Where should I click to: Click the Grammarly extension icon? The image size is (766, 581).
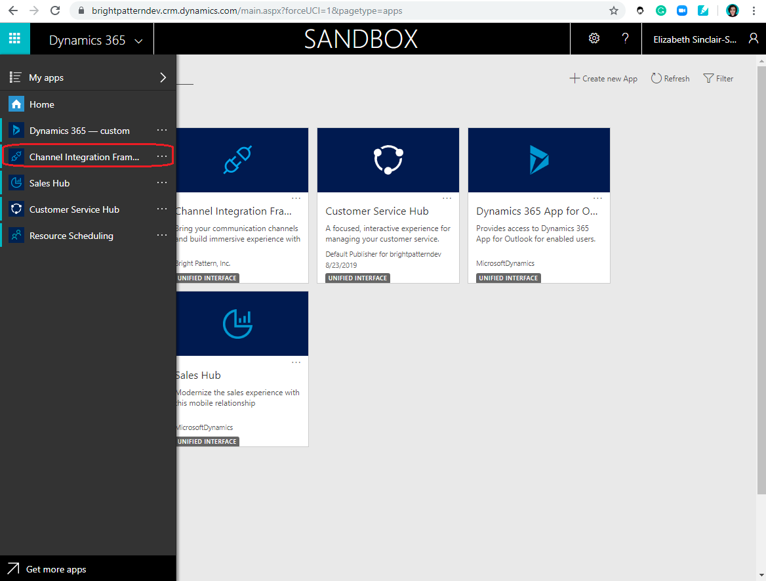661,11
